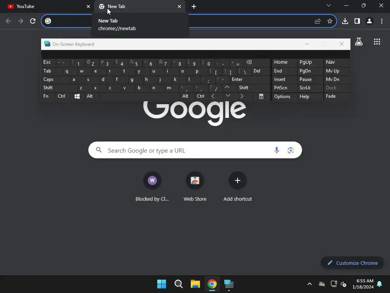Open the Google apps grid icon
Viewport: 390px width, 293px height.
tap(377, 42)
